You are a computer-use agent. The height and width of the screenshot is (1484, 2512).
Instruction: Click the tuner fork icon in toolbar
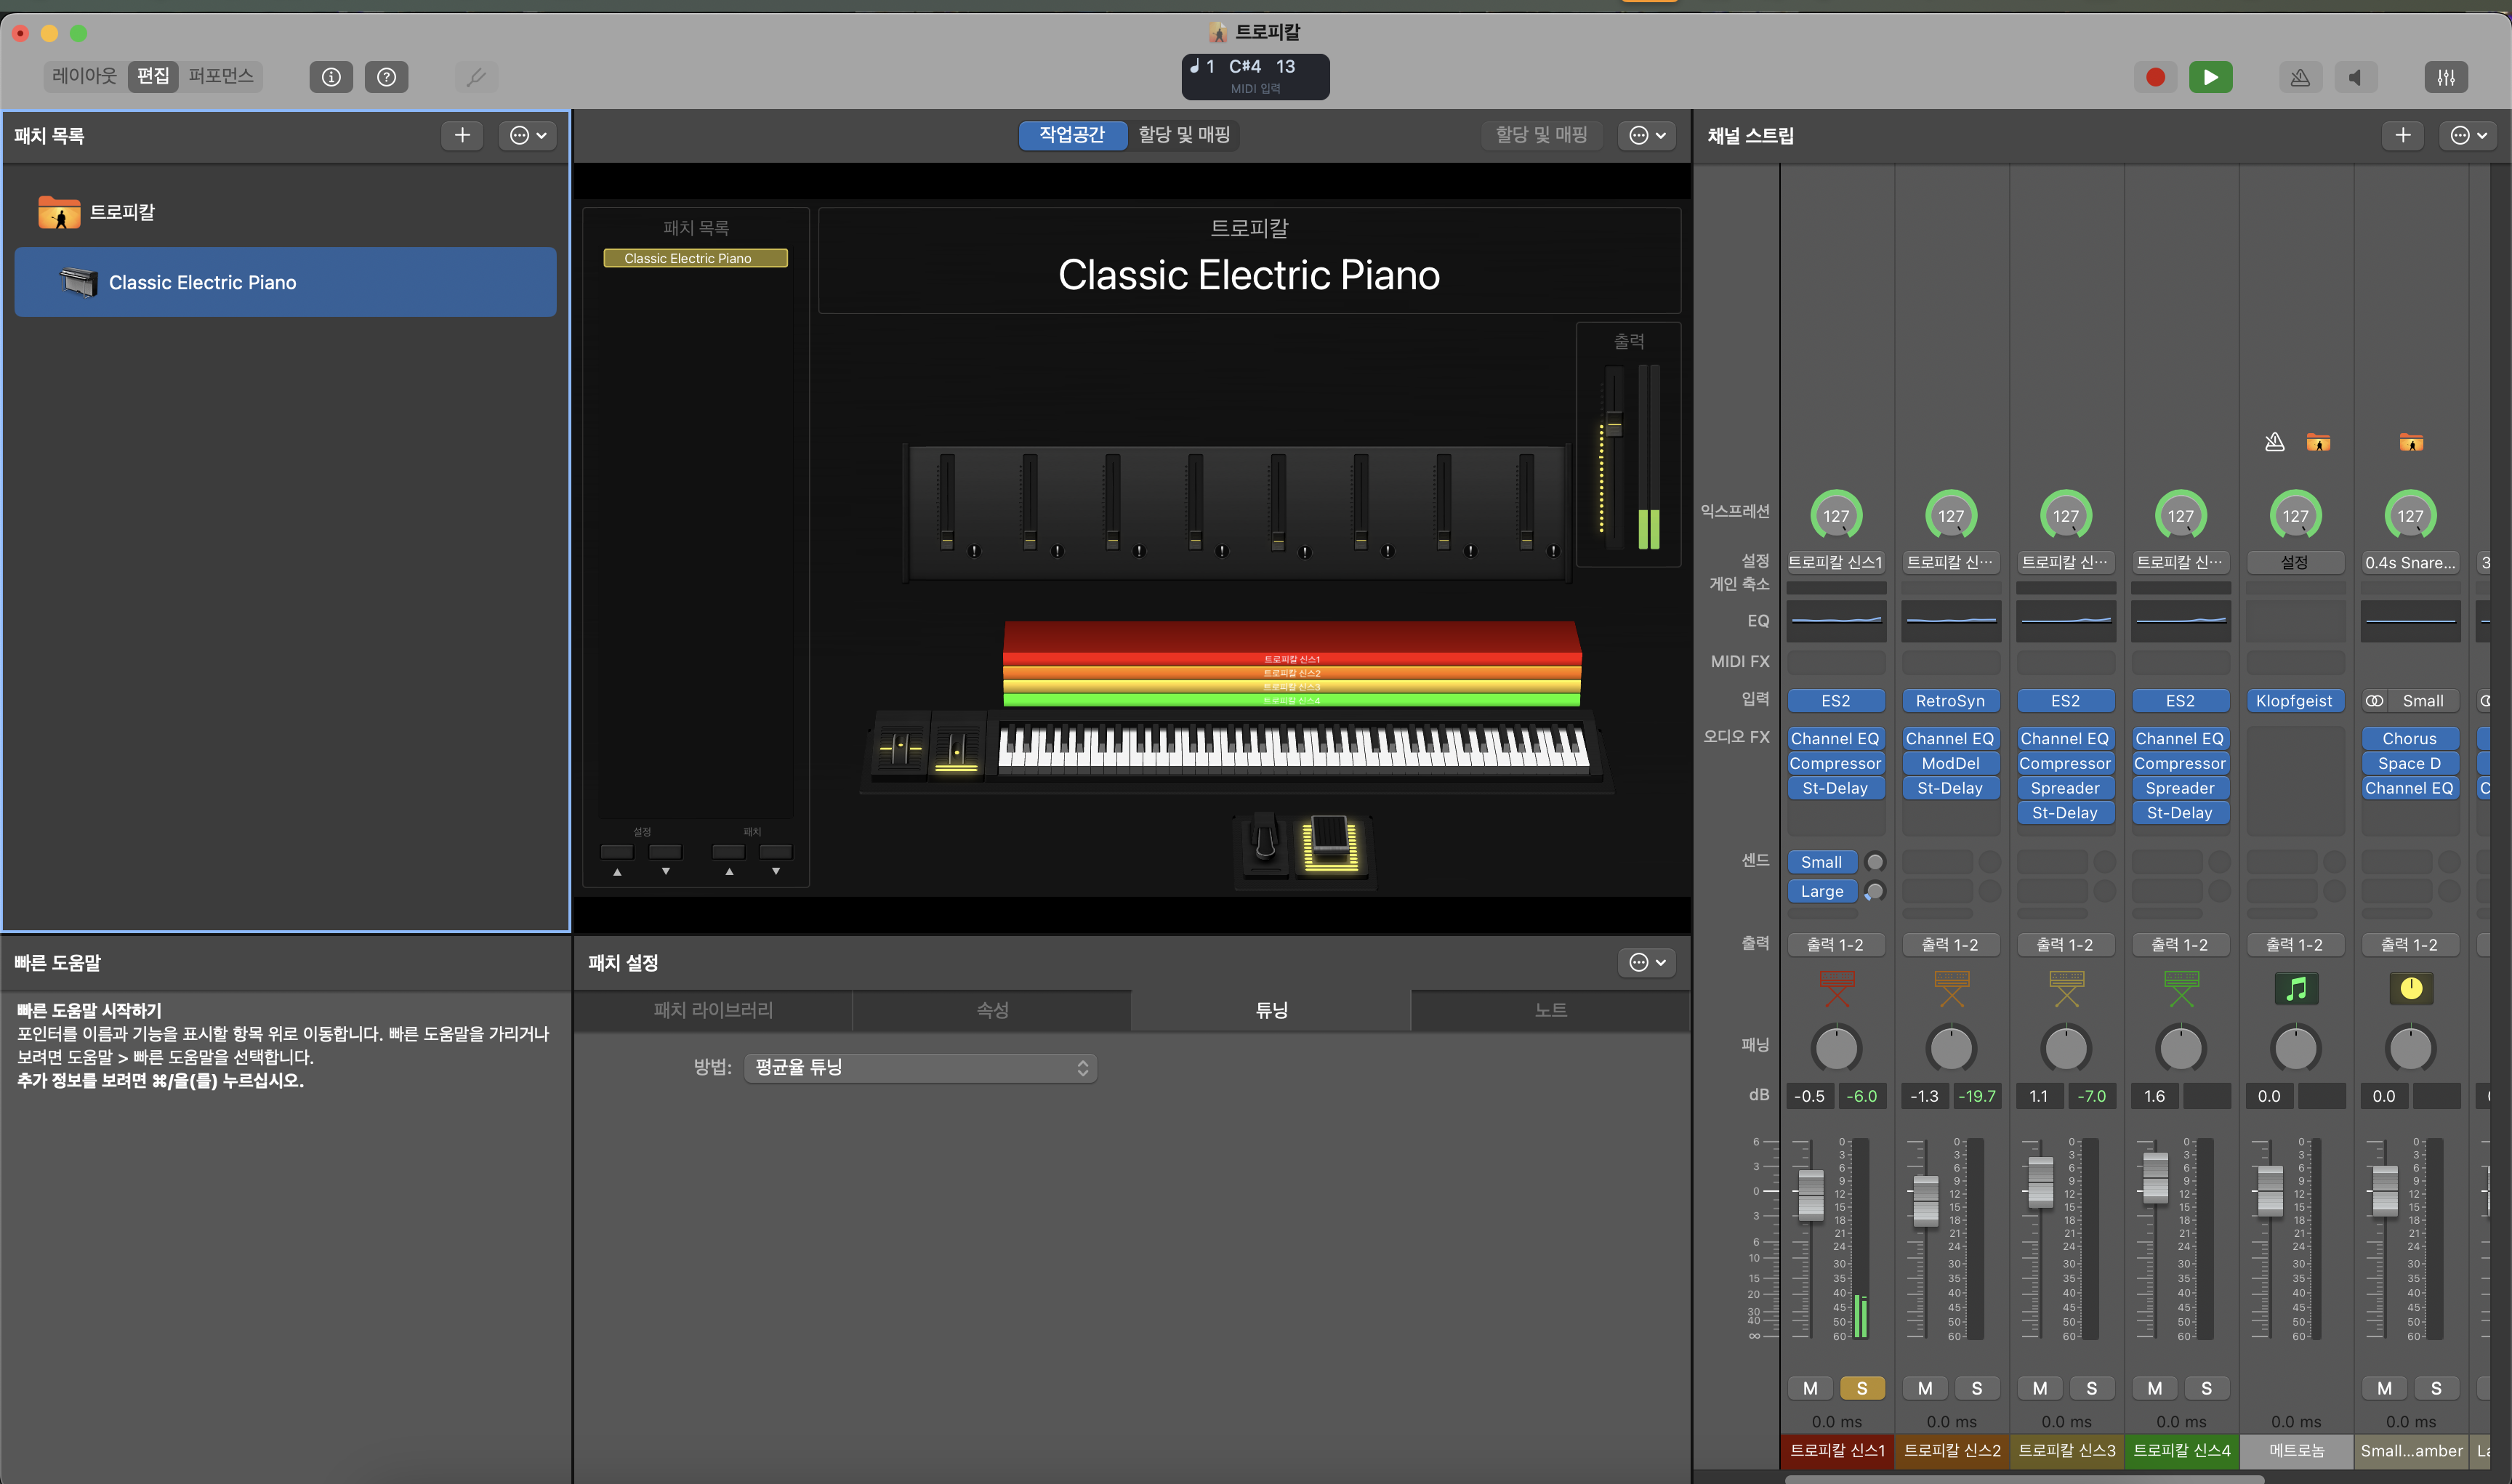(476, 77)
